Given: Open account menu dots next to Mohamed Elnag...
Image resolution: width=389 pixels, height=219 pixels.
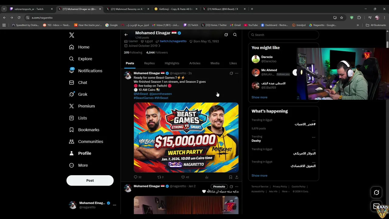Looking at the screenshot, I should 115,205.
